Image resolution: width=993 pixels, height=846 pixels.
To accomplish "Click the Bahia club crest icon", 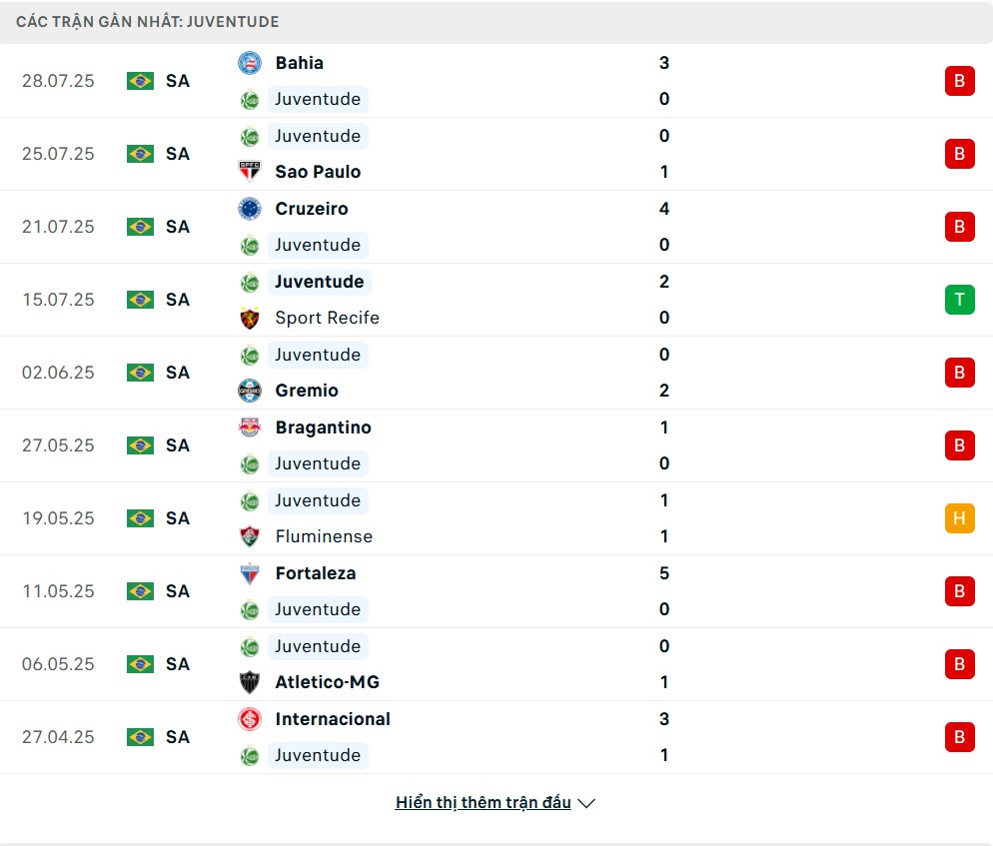I will click(249, 63).
